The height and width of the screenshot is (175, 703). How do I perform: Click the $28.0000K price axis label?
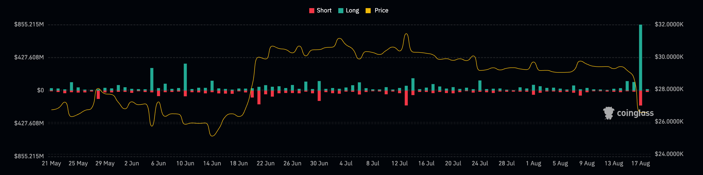click(x=669, y=89)
